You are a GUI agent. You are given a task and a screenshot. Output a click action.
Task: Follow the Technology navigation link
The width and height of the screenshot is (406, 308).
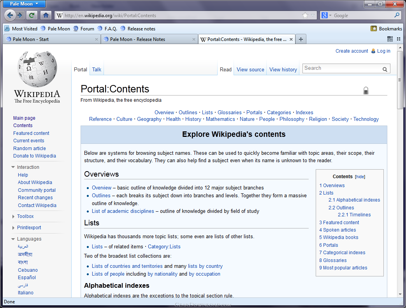click(x=366, y=119)
